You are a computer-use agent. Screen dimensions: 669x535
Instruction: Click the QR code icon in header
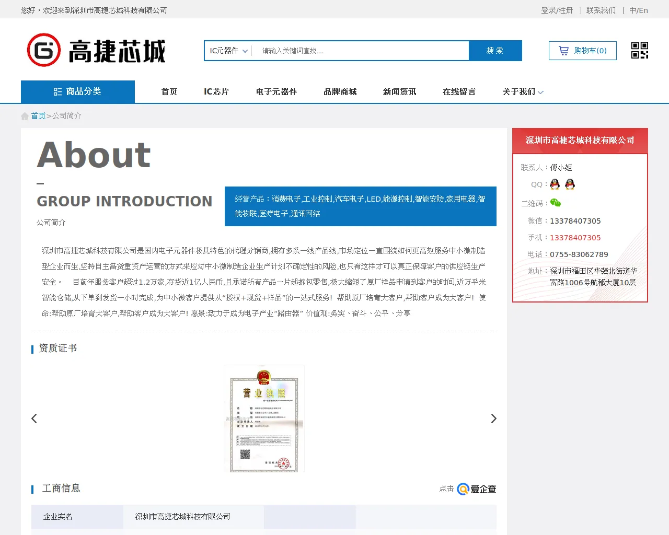pos(639,51)
